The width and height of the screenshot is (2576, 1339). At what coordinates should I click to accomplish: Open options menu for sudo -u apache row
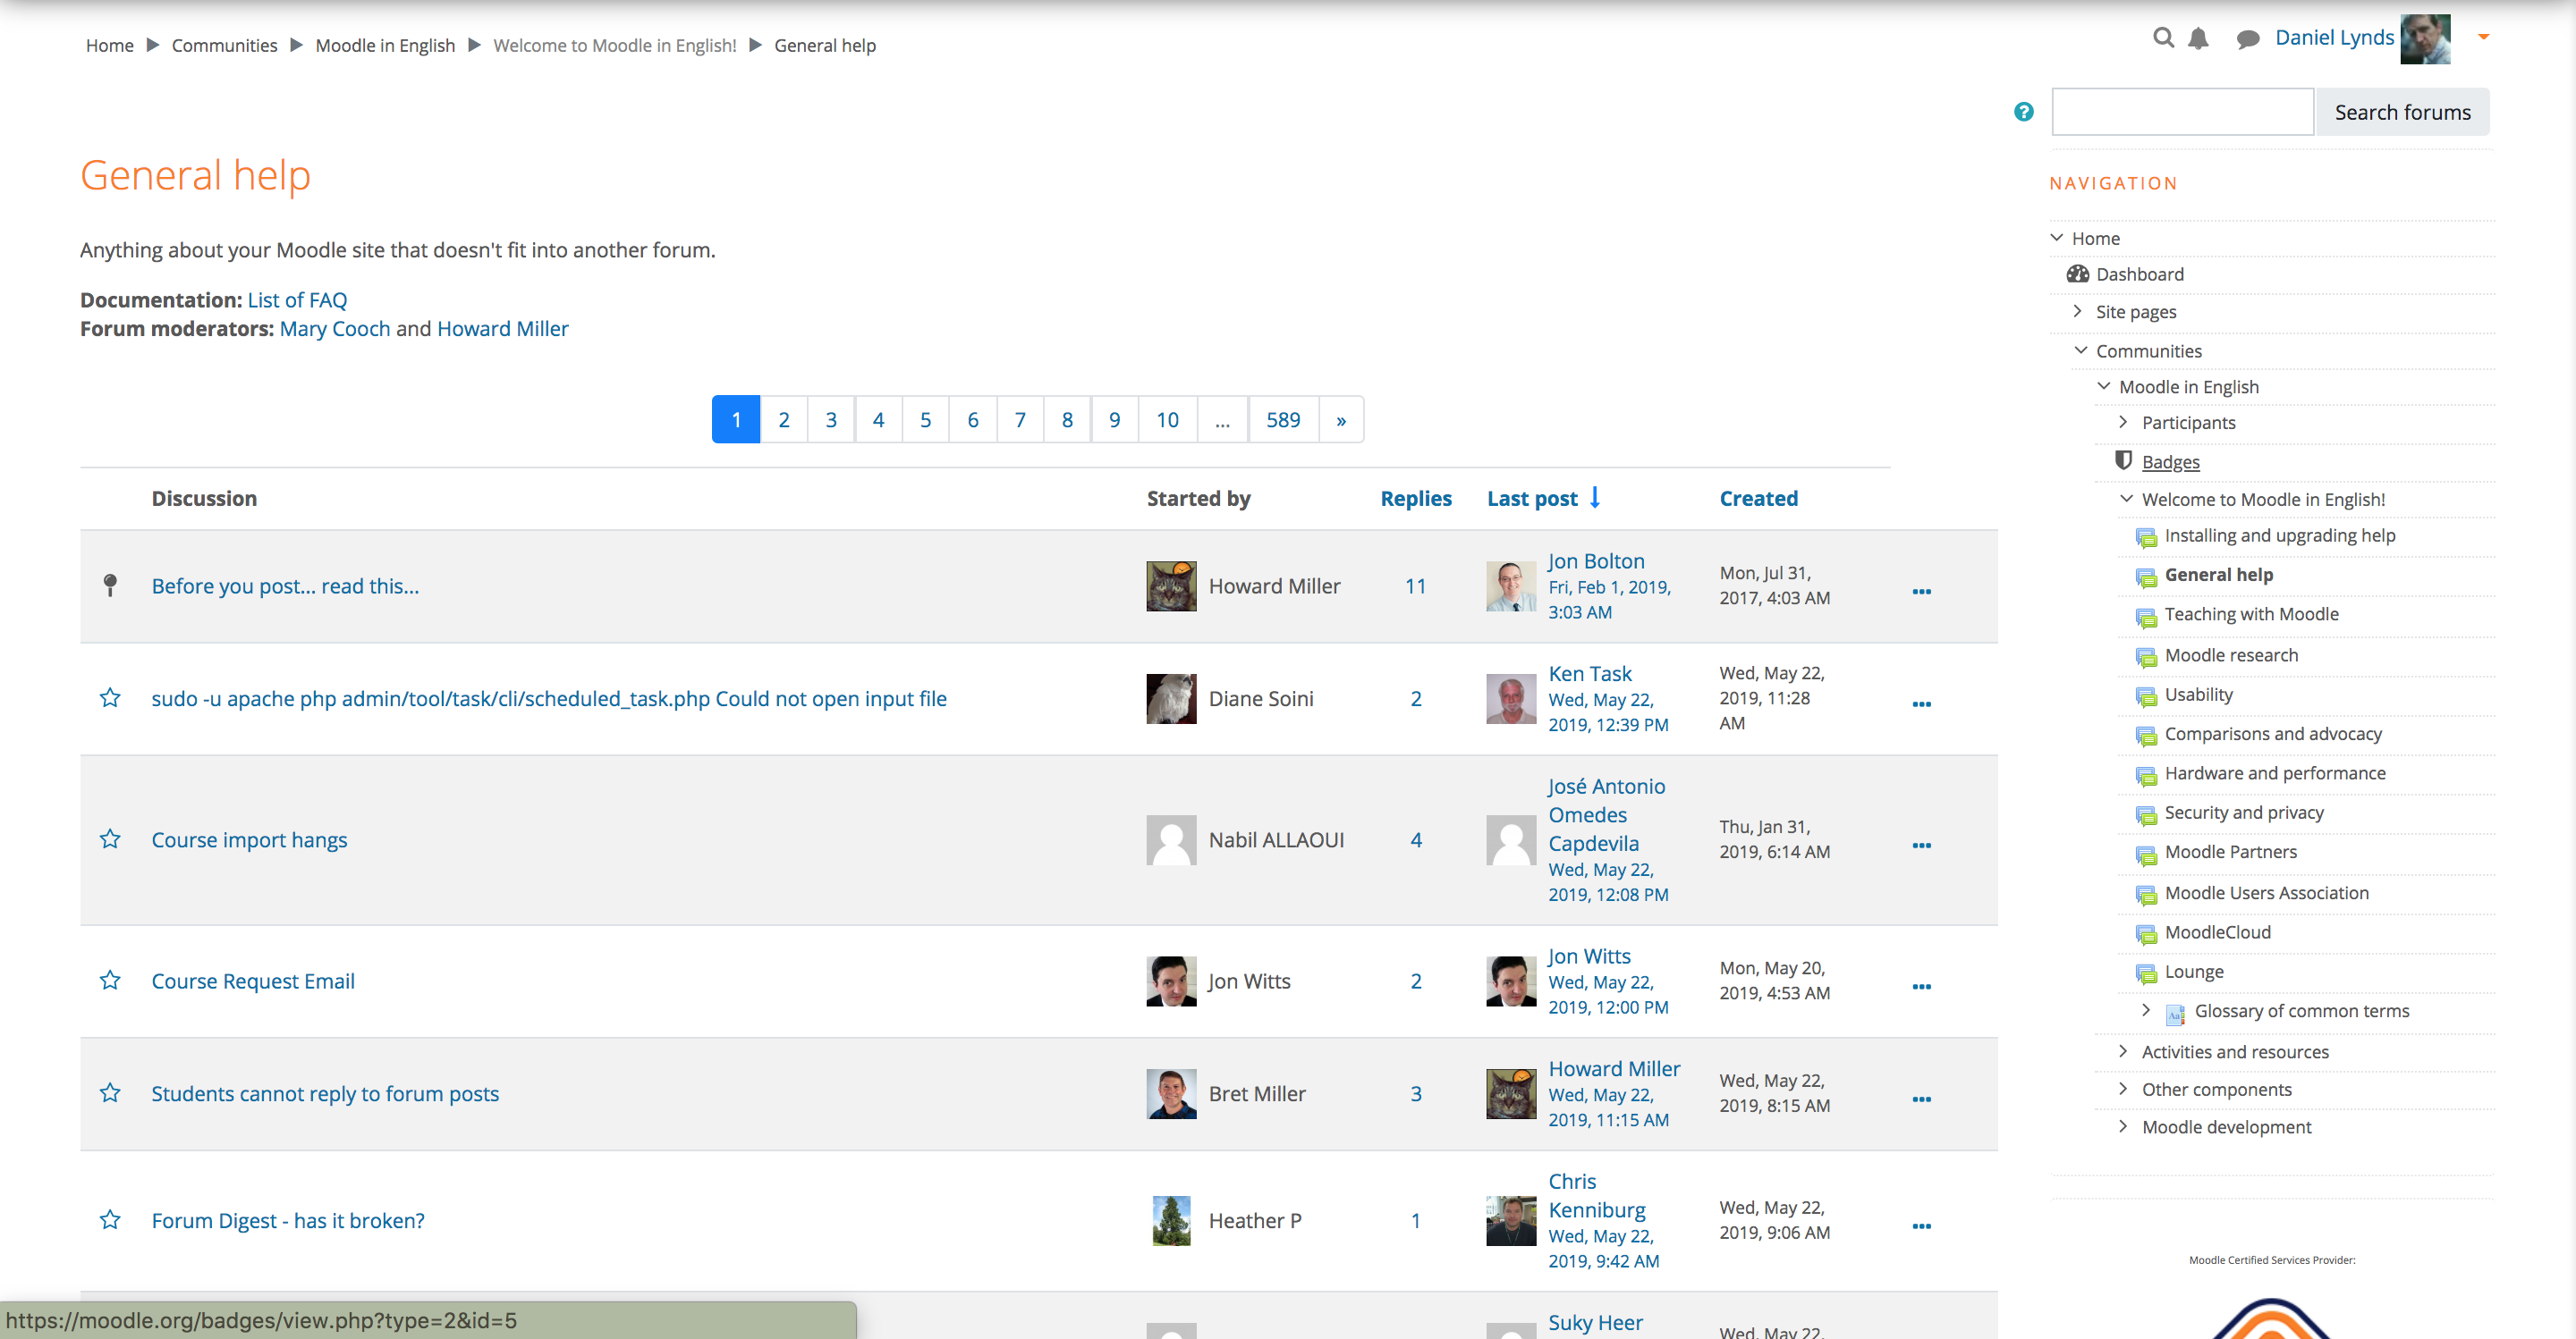[x=1921, y=704]
